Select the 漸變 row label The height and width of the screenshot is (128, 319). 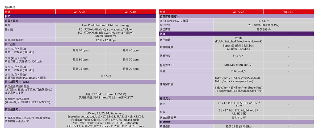pos(162,71)
